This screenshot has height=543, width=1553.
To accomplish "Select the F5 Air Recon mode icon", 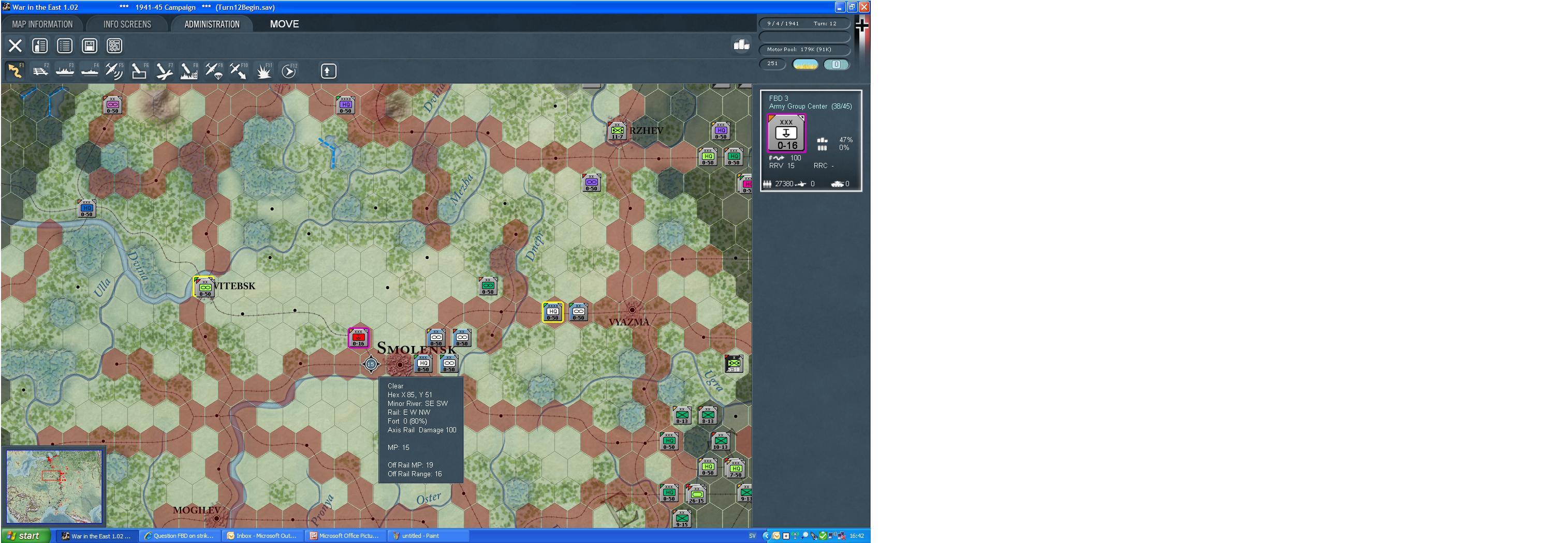I will [114, 71].
